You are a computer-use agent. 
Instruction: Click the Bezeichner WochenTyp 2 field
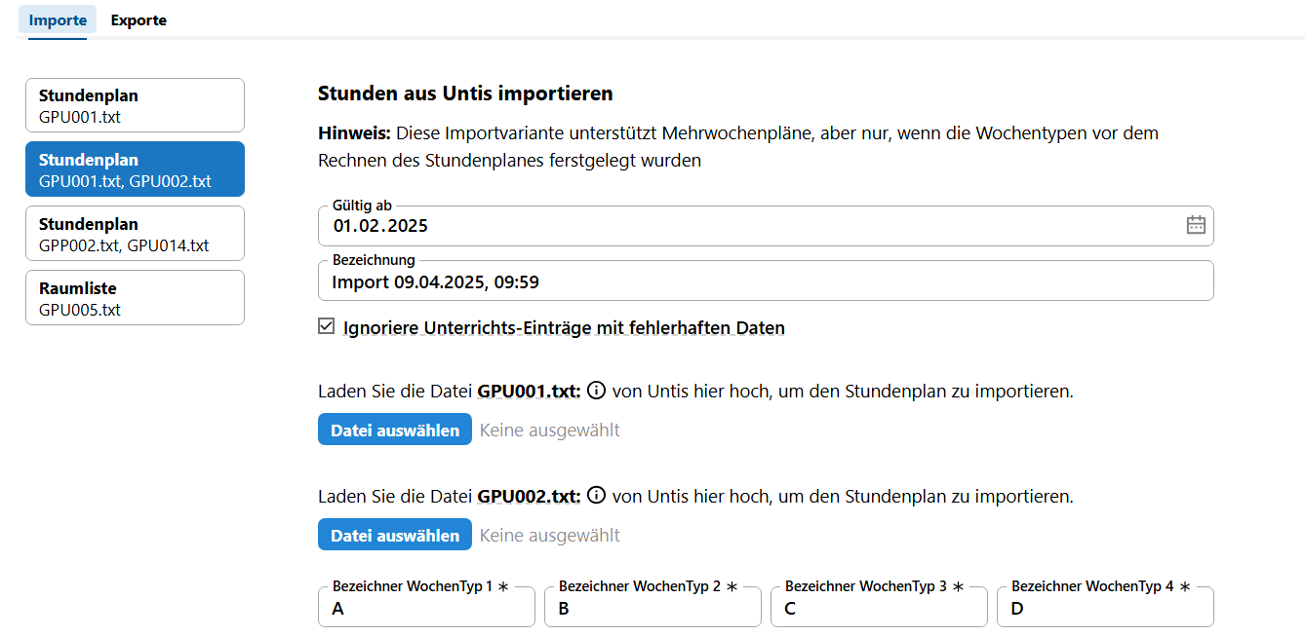tap(652, 606)
